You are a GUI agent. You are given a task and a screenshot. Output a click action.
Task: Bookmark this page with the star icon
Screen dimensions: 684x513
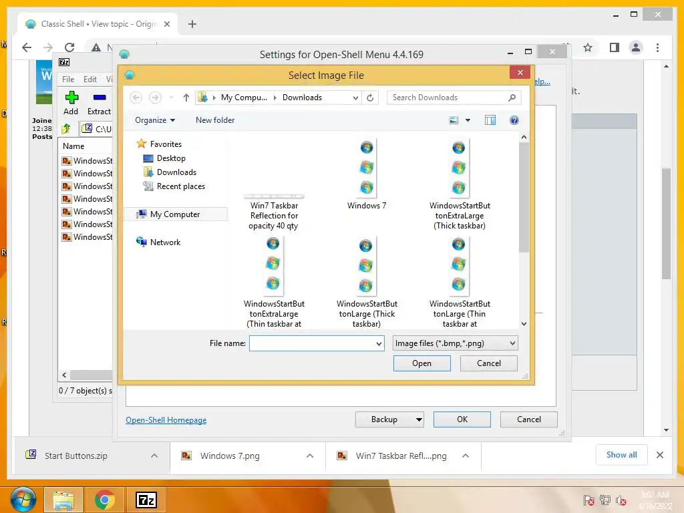click(588, 47)
